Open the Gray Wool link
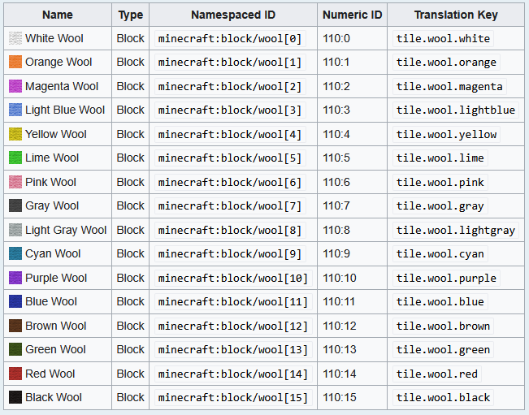 52,205
